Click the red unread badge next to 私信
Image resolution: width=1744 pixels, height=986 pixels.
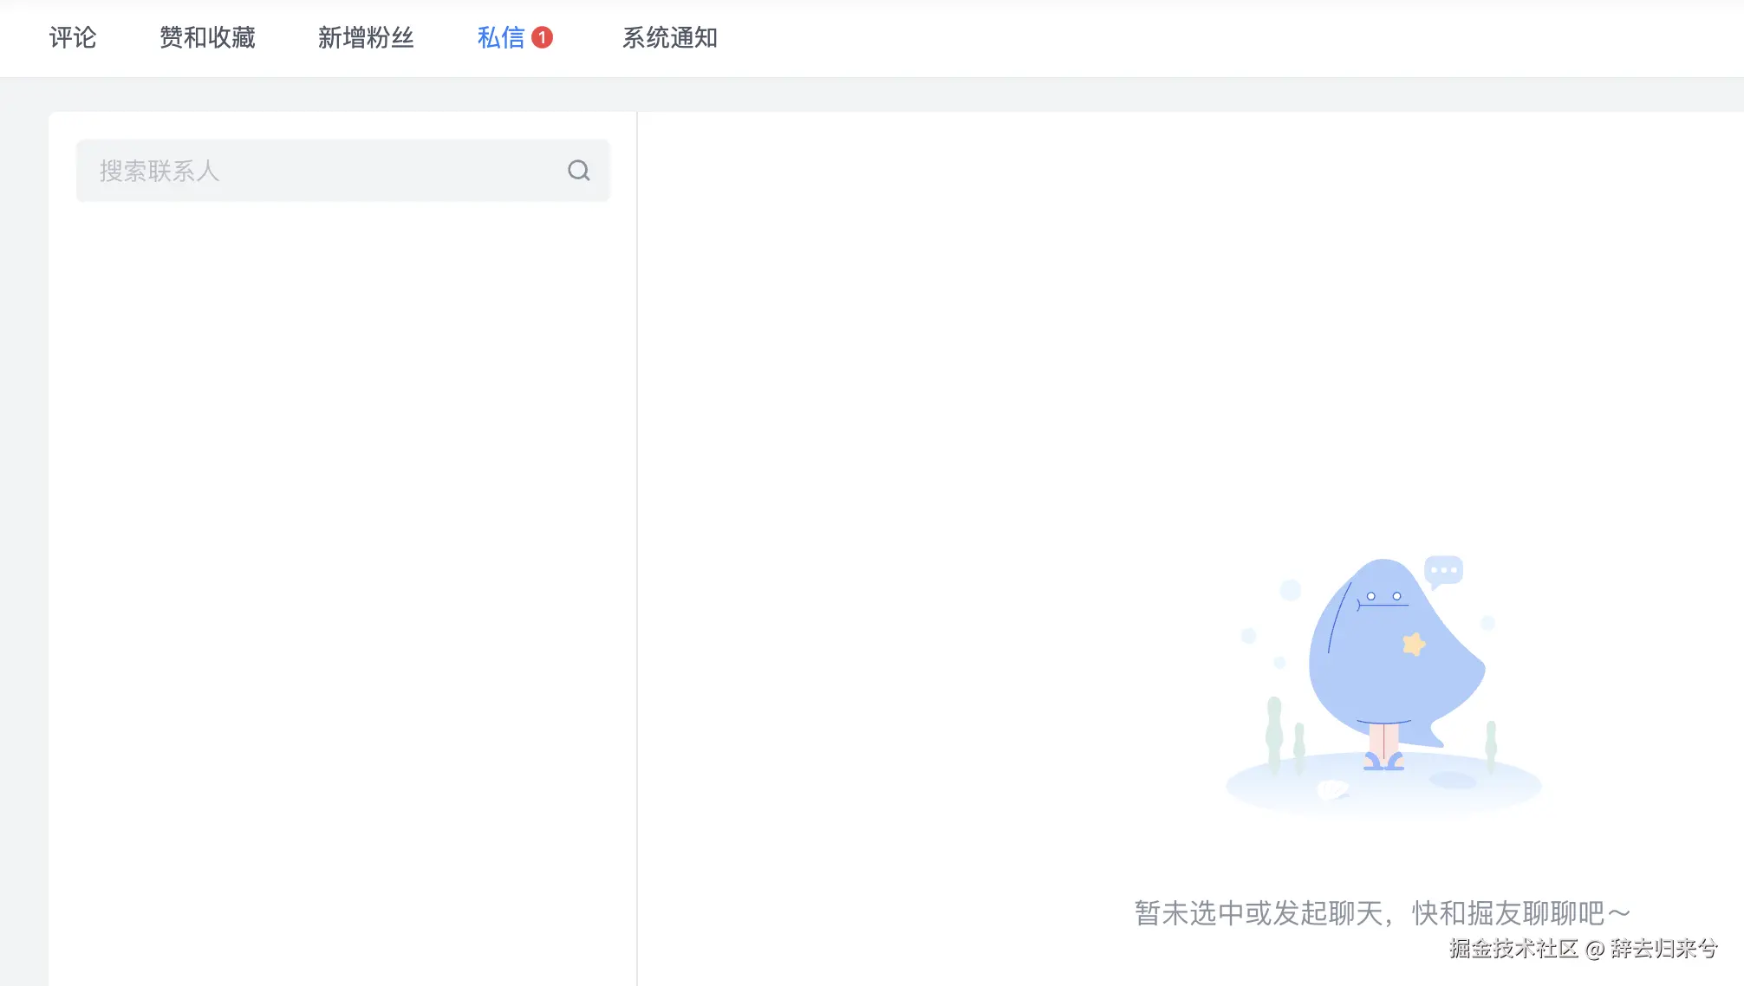point(543,37)
